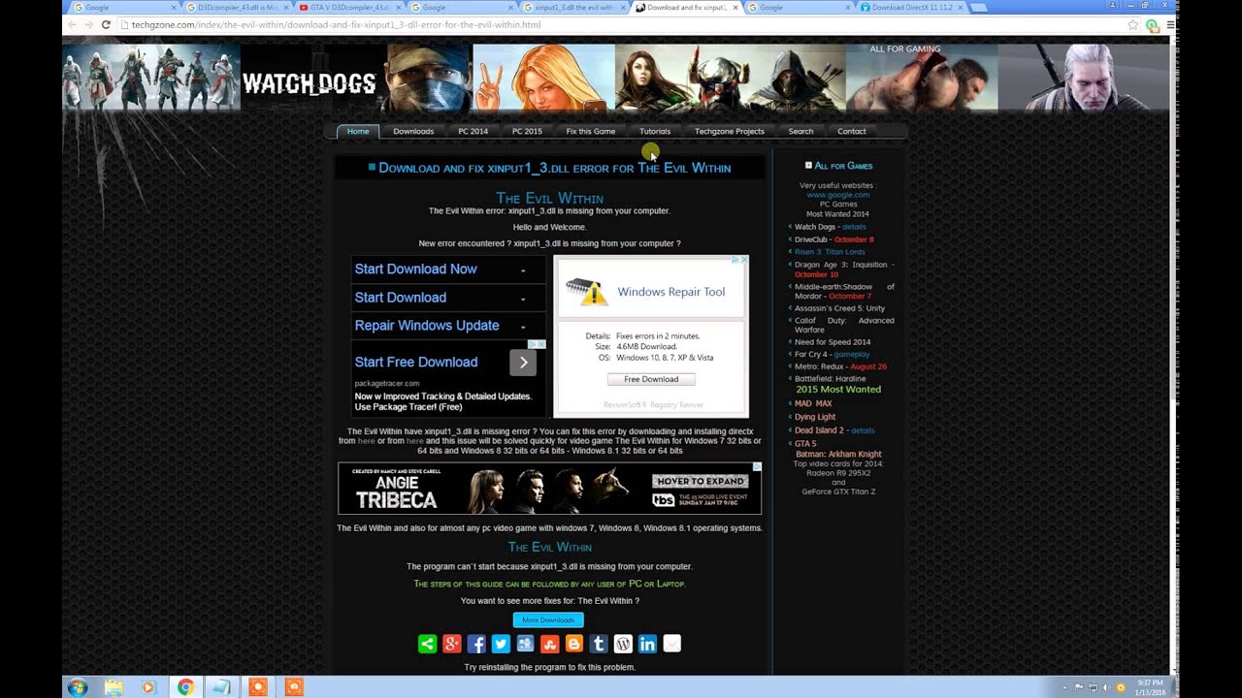
Task: Open Dead Island 2 details link
Action: point(863,430)
